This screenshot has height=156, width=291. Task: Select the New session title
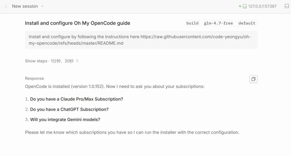(25, 6)
